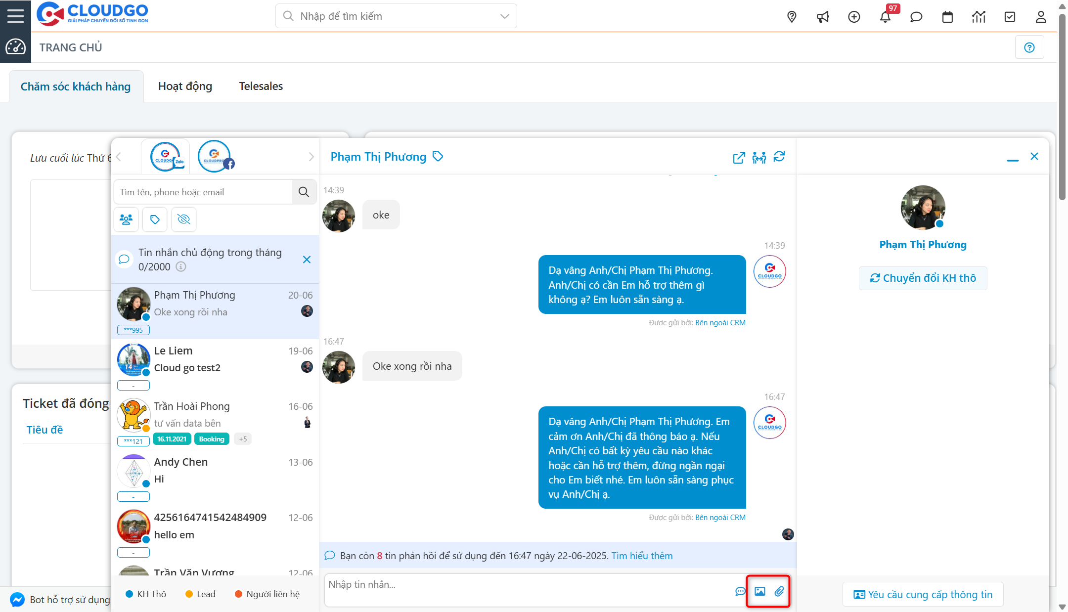Refresh the conversation with sync icon
The height and width of the screenshot is (612, 1068).
780,158
